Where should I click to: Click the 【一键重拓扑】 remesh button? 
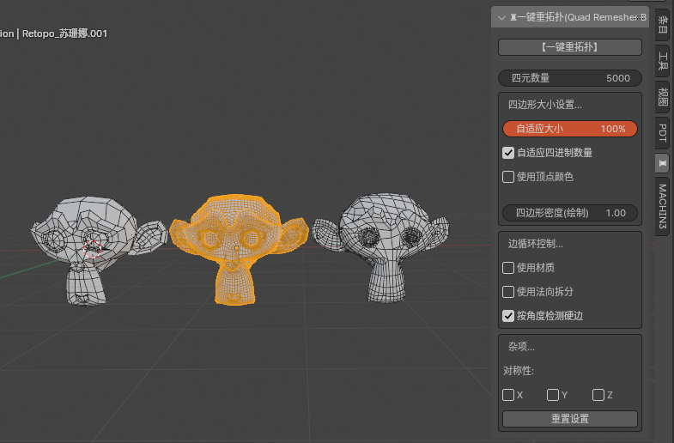point(569,47)
